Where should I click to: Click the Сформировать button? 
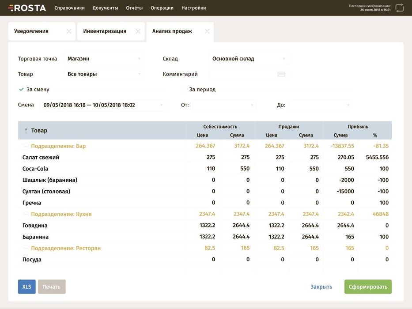point(367,287)
